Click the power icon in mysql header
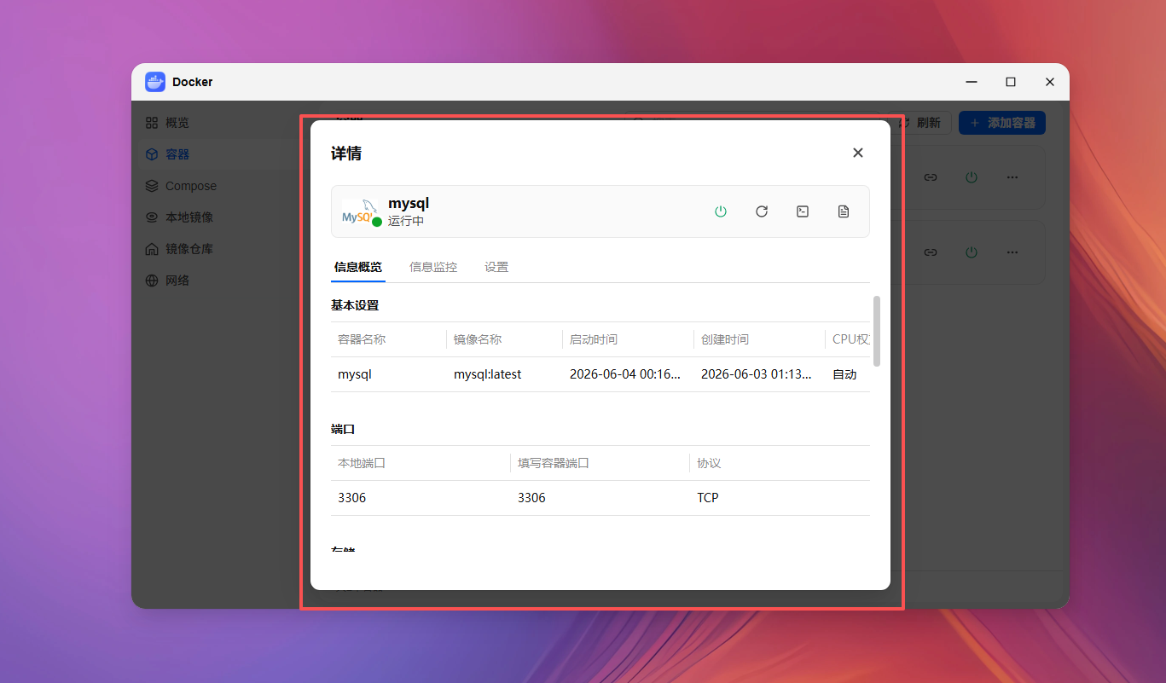 tap(721, 211)
